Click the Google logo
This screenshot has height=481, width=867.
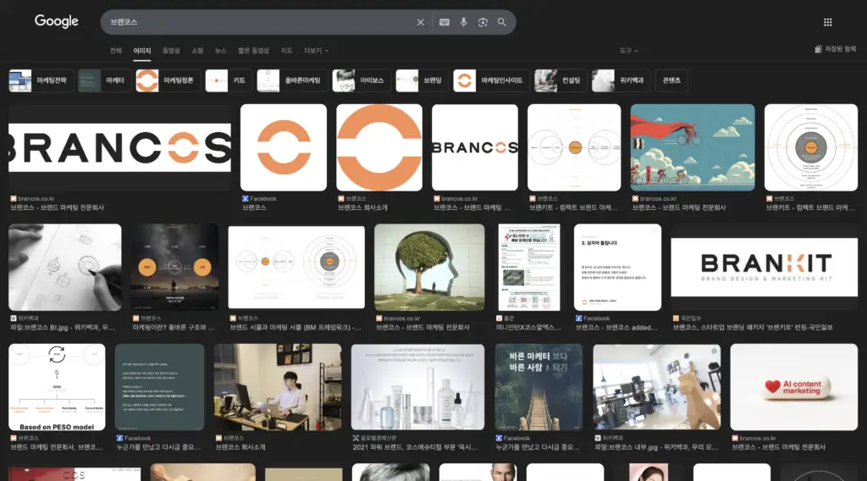coord(57,21)
